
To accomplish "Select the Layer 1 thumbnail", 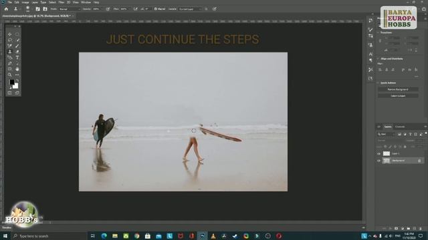I will [x=387, y=154].
